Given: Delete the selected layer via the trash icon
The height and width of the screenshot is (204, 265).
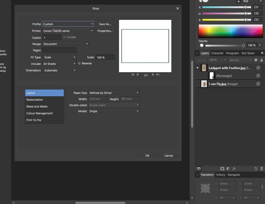Looking at the screenshot, I should tap(261, 168).
